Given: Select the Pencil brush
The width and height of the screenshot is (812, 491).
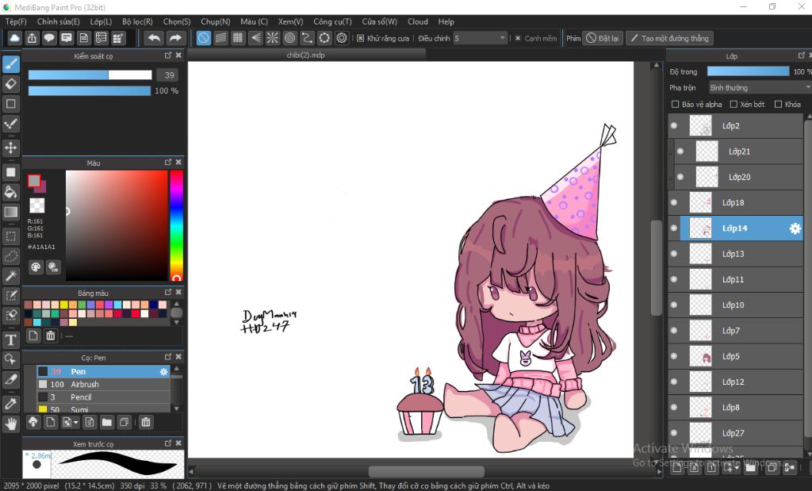Looking at the screenshot, I should pos(103,397).
